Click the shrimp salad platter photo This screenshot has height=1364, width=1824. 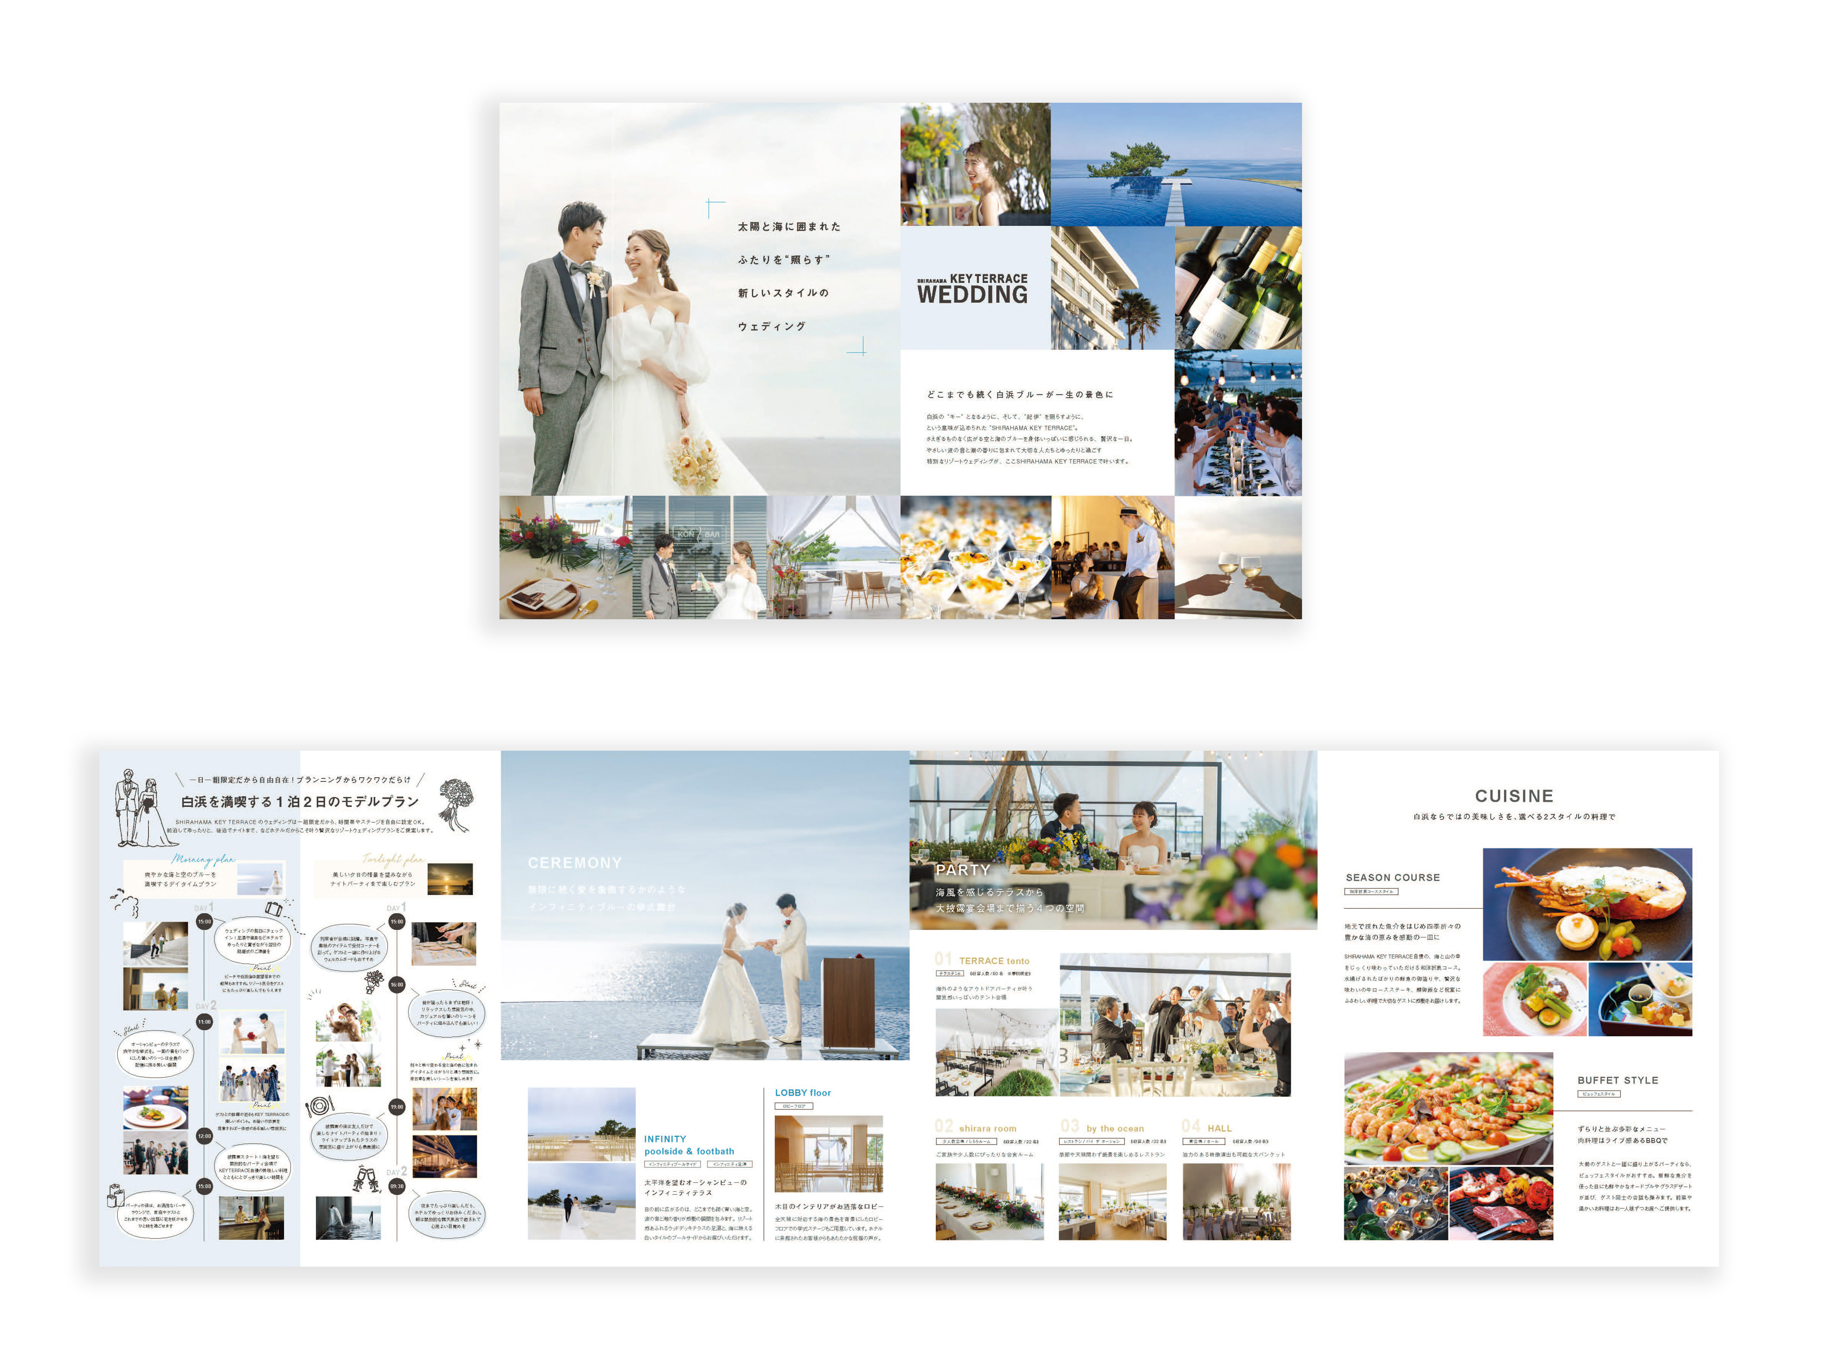coord(1448,1108)
